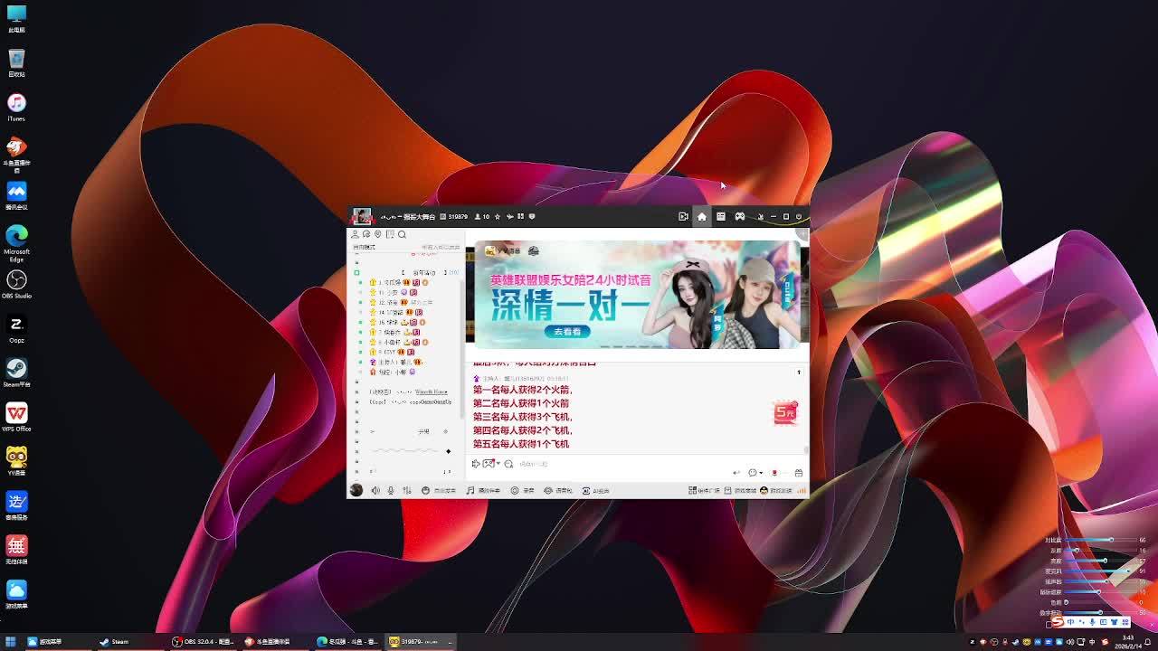Open the 5元 red envelope promotion
This screenshot has height=651, width=1158.
pyautogui.click(x=785, y=412)
